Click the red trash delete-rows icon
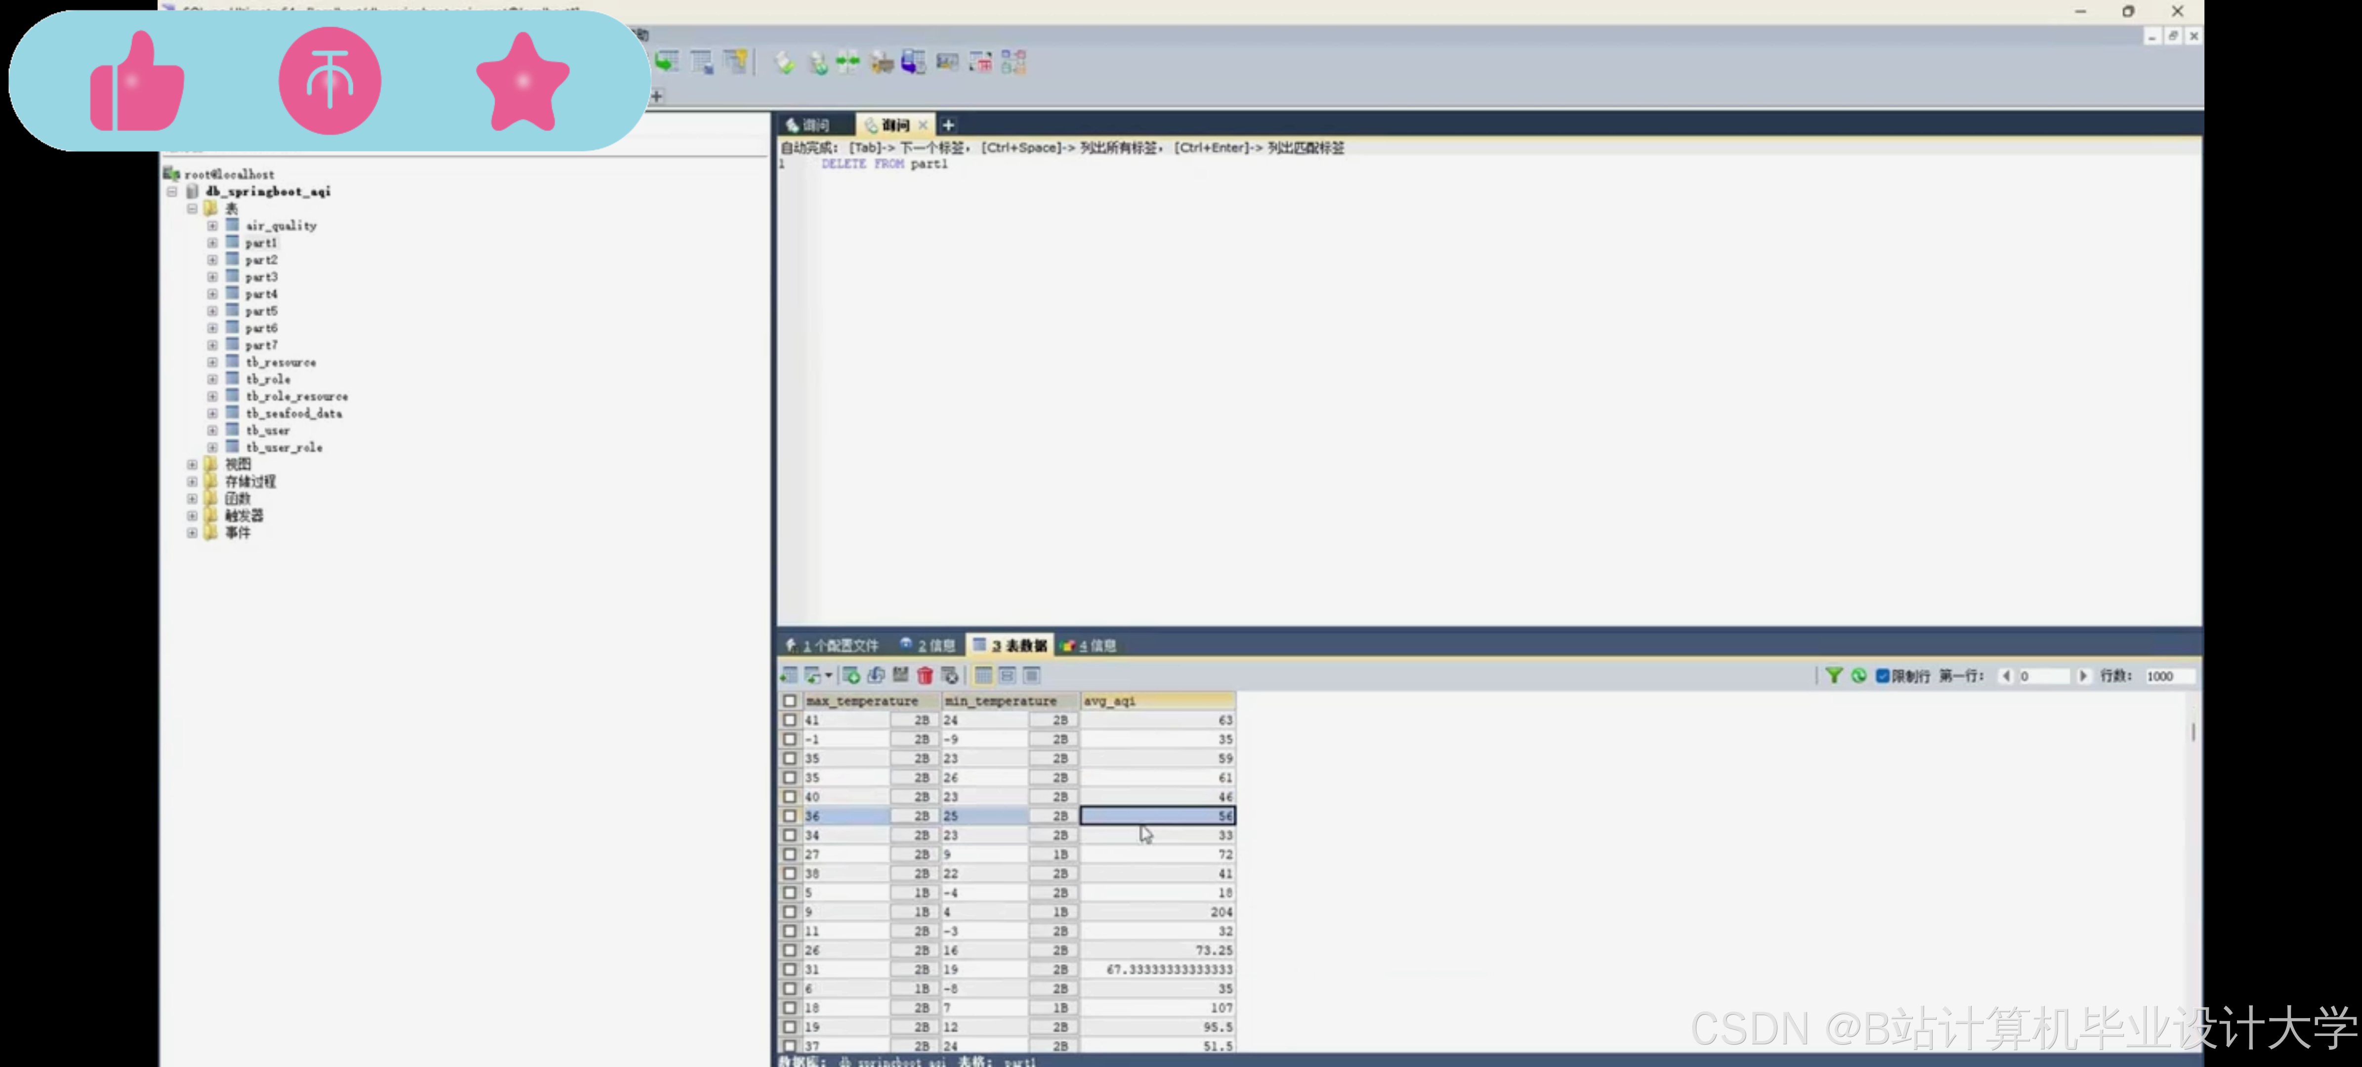Viewport: 2362px width, 1067px height. [924, 676]
